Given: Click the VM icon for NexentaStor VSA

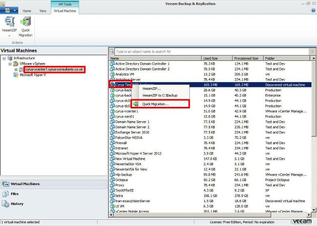Looking at the screenshot, I should click(113, 164).
